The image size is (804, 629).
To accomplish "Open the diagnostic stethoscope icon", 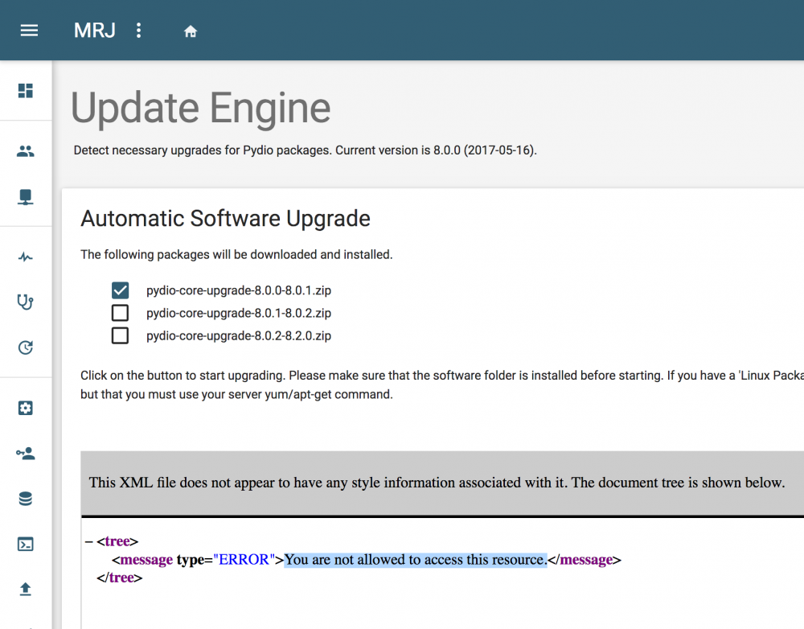I will tap(26, 302).
